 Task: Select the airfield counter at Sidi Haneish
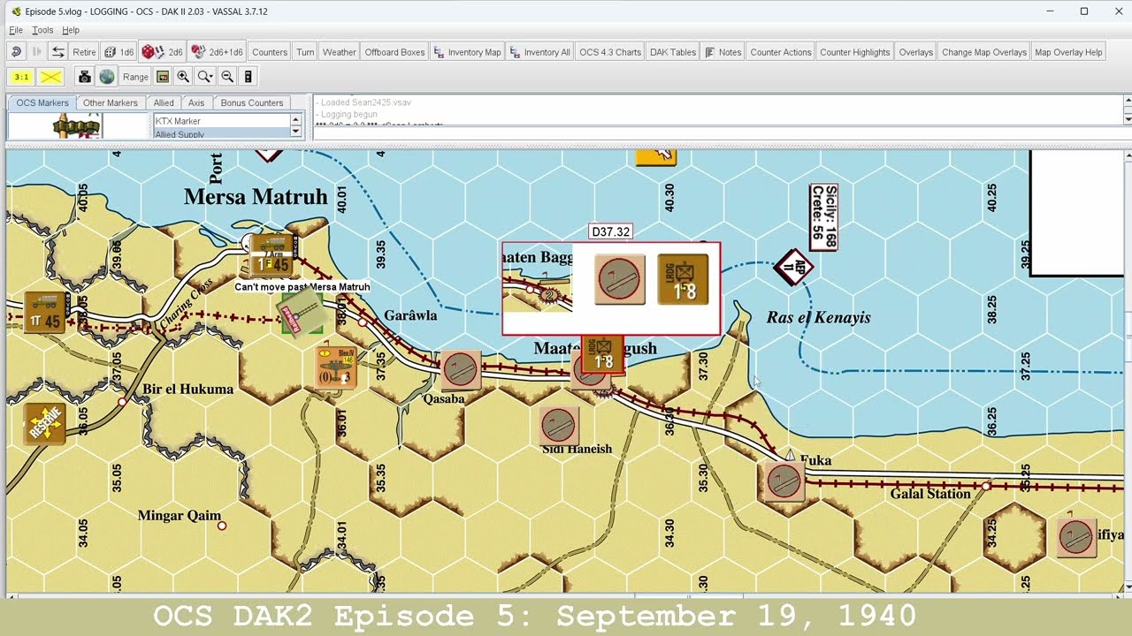coord(558,427)
